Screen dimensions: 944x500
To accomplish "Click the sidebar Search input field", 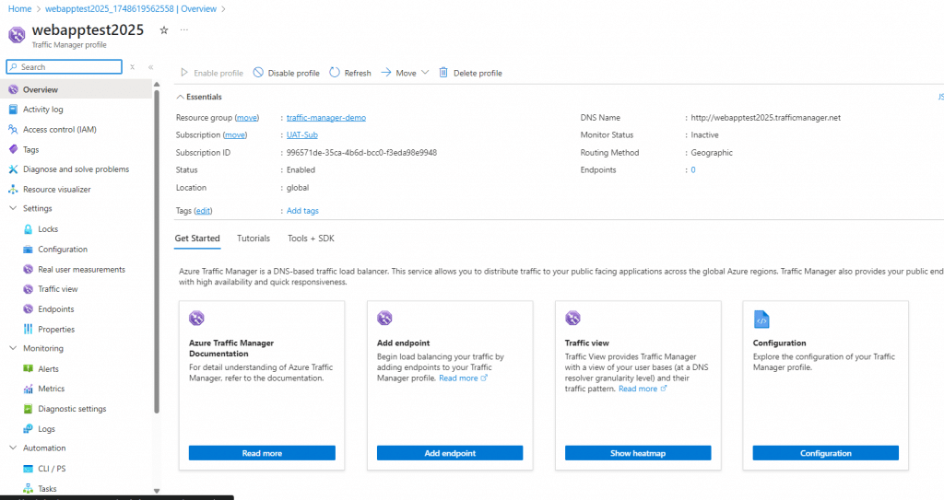I will [66, 67].
